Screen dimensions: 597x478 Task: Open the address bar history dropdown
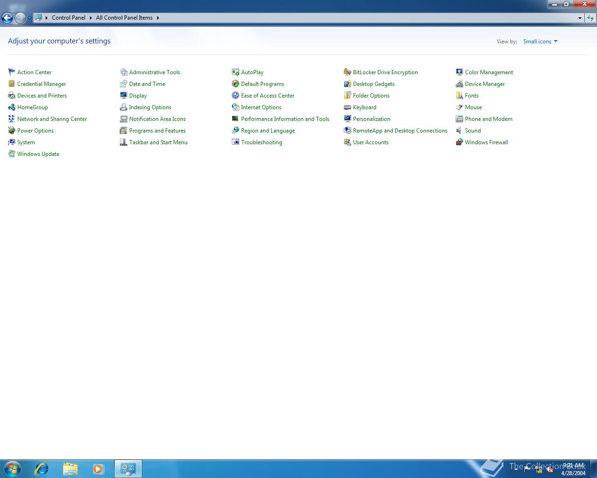tap(580, 18)
